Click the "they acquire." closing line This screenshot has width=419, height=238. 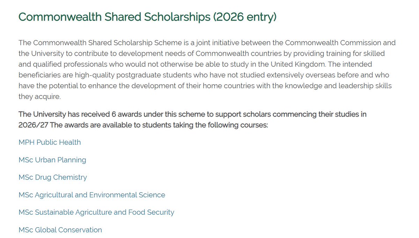[39, 97]
